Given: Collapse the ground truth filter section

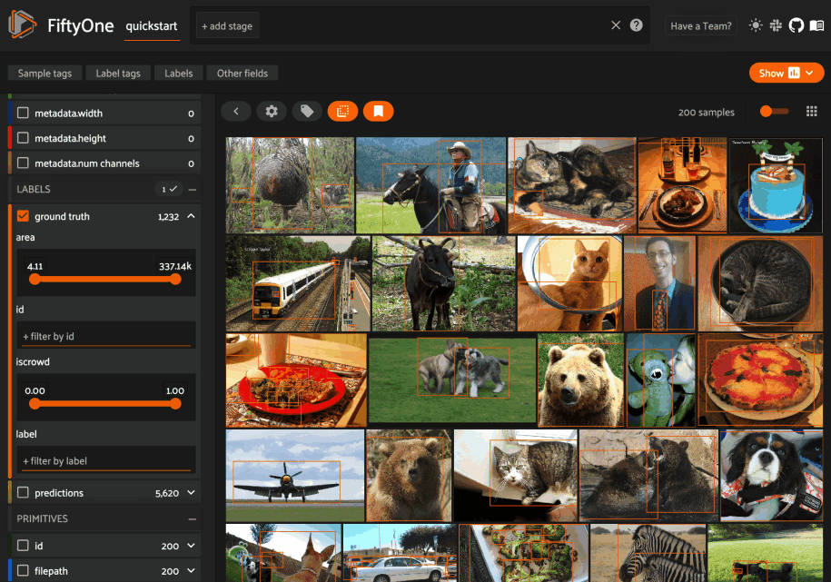Looking at the screenshot, I should tap(192, 216).
